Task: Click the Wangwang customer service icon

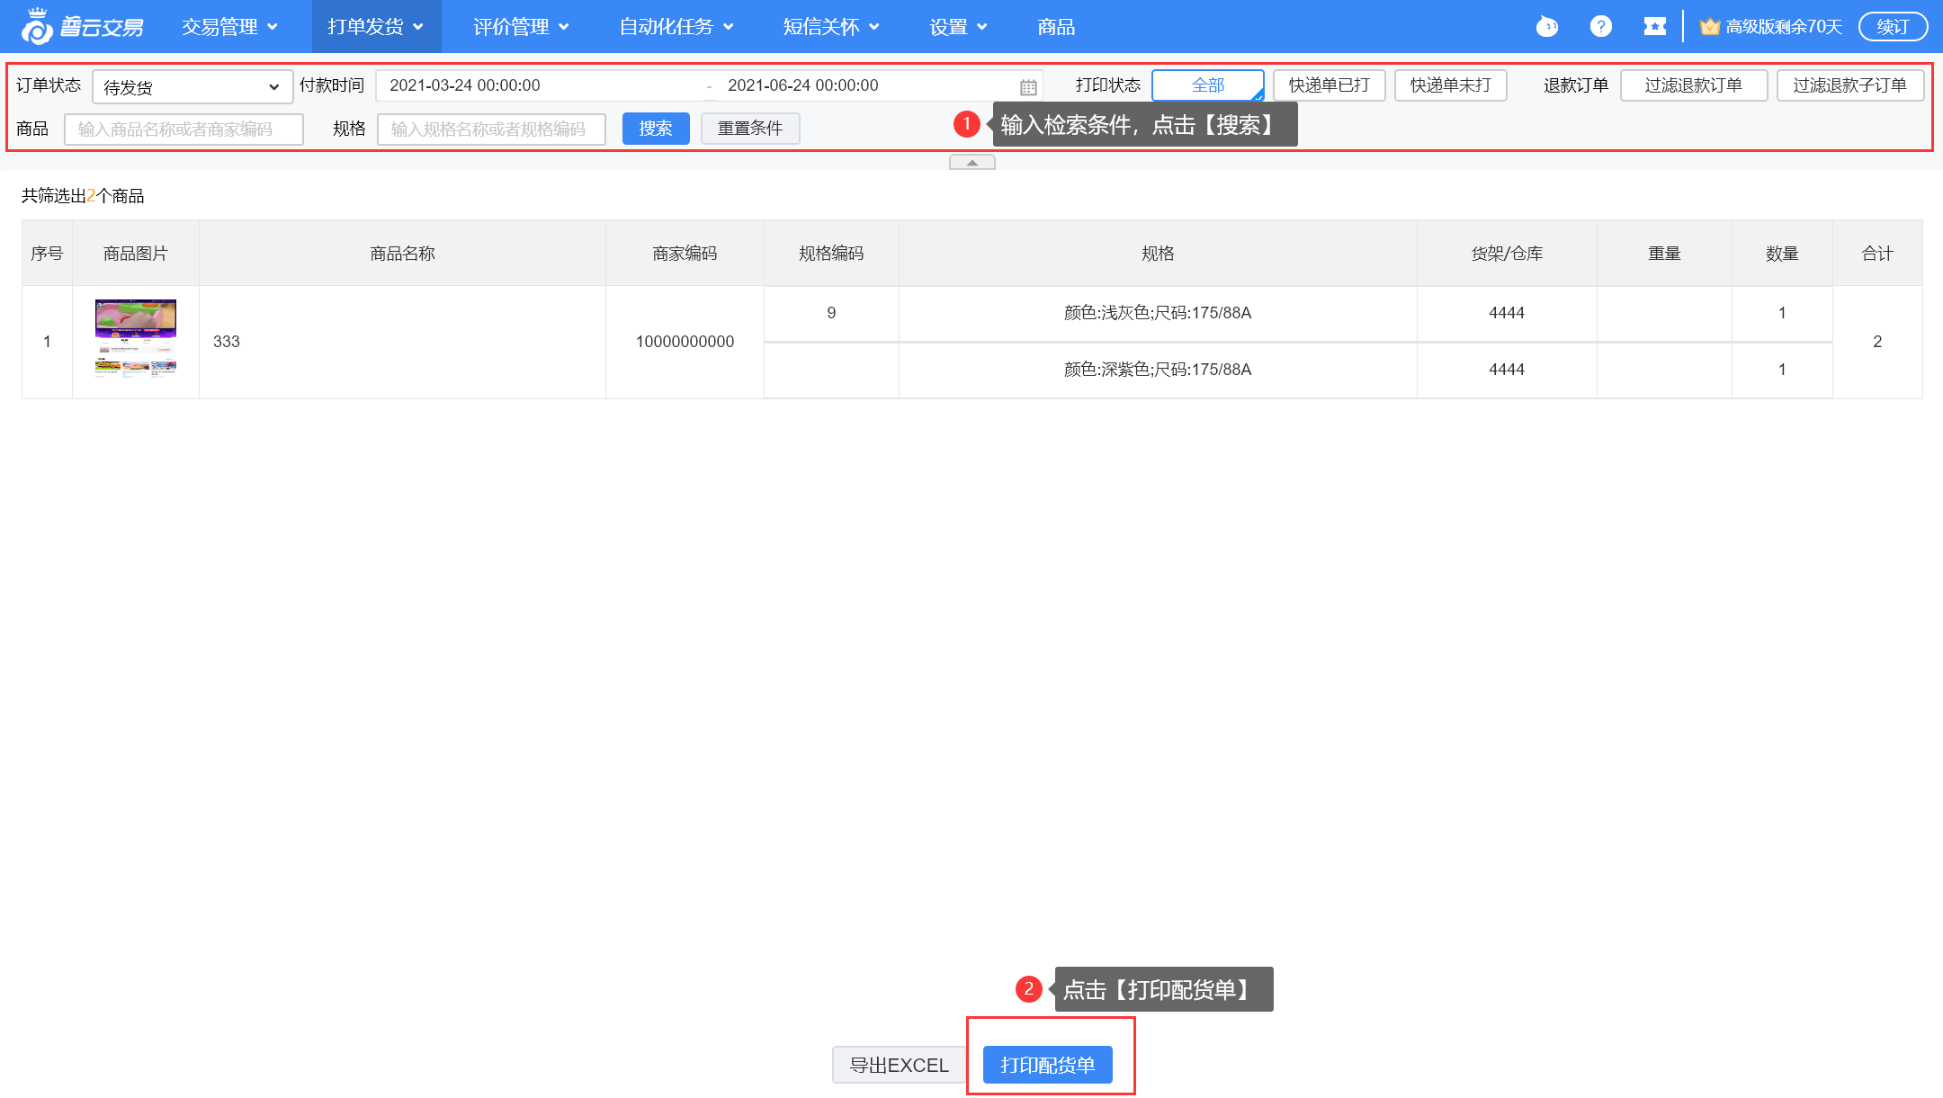Action: click(1546, 27)
